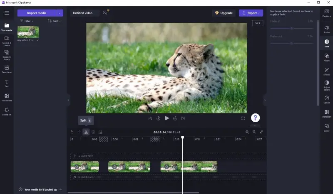Redo the last action
333x194 pixels.
click(79, 132)
